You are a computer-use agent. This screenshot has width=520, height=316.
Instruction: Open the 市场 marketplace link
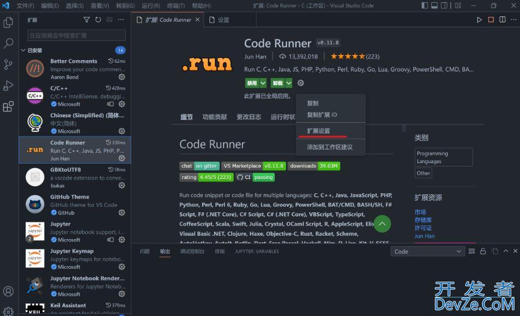420,212
